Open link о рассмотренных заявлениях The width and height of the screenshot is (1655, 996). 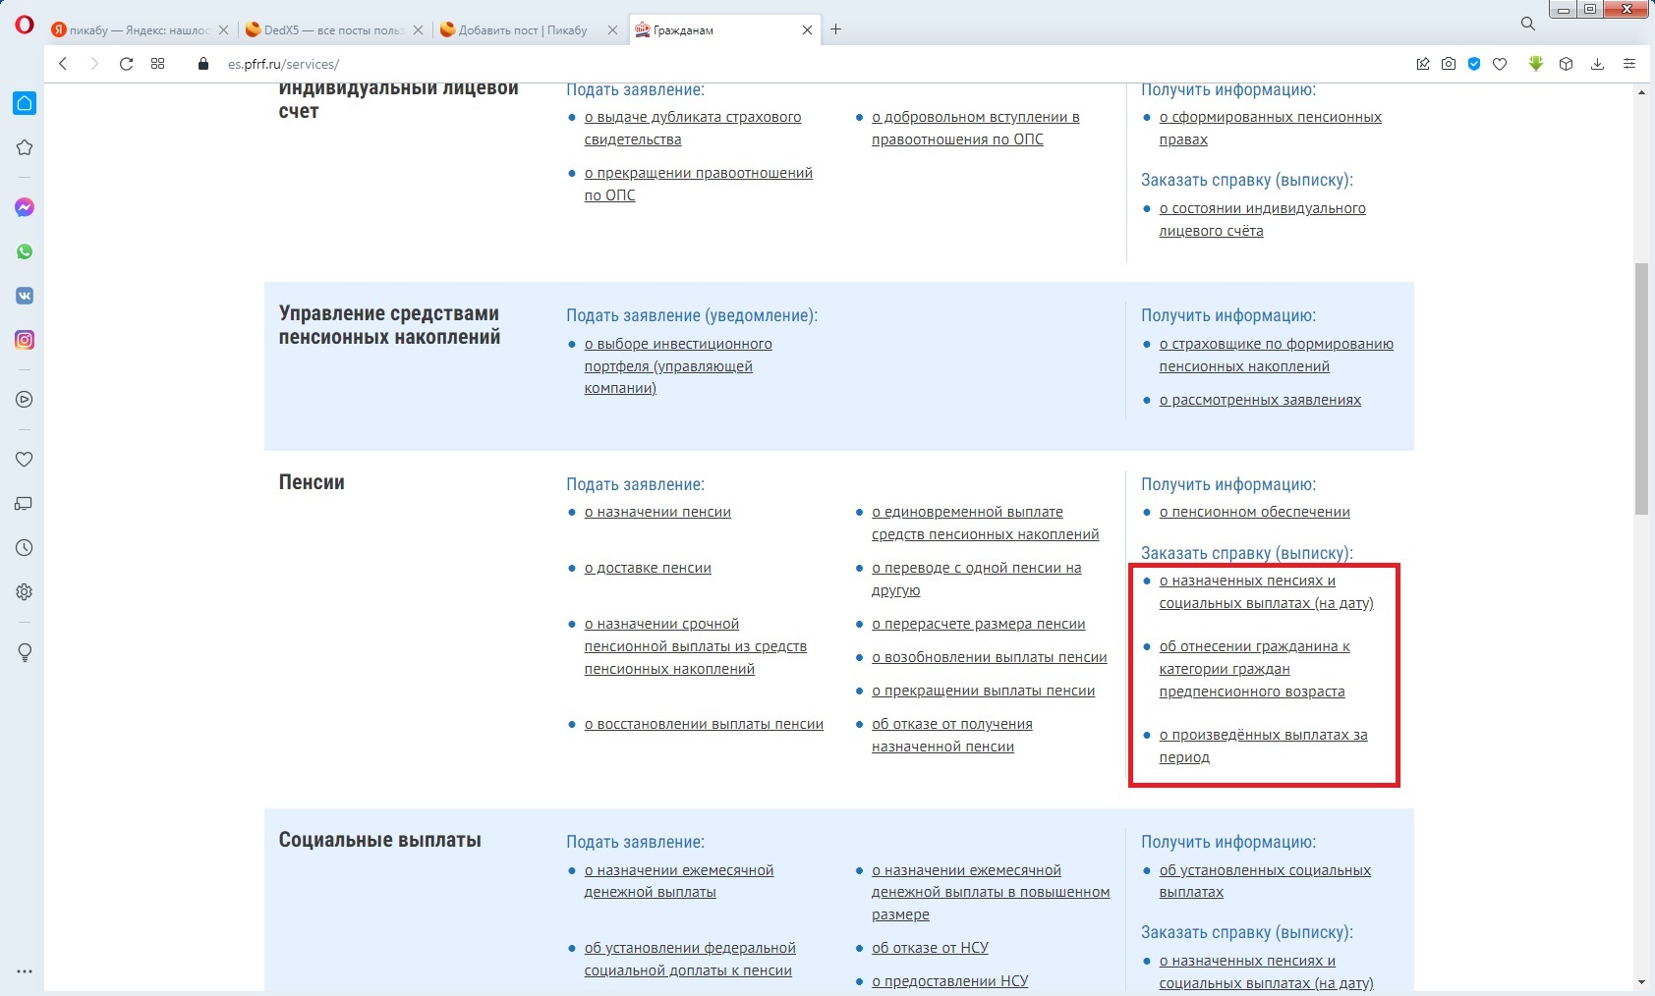1260,400
